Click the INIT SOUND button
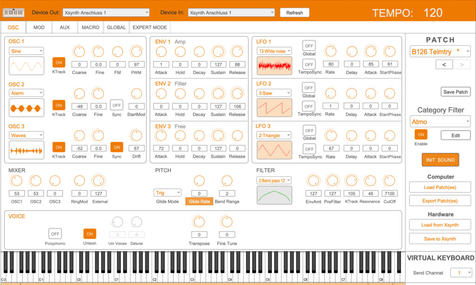Viewport: 476px width, 285px height. 440,160
